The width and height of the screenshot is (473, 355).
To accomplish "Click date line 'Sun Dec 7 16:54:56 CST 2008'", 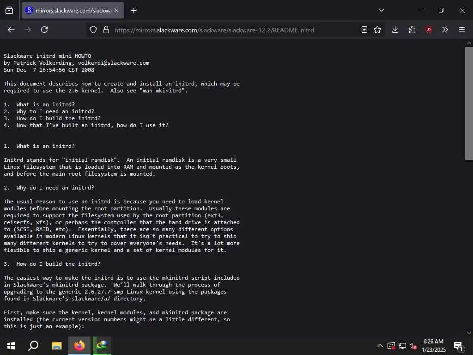I will pyautogui.click(x=49, y=70).
